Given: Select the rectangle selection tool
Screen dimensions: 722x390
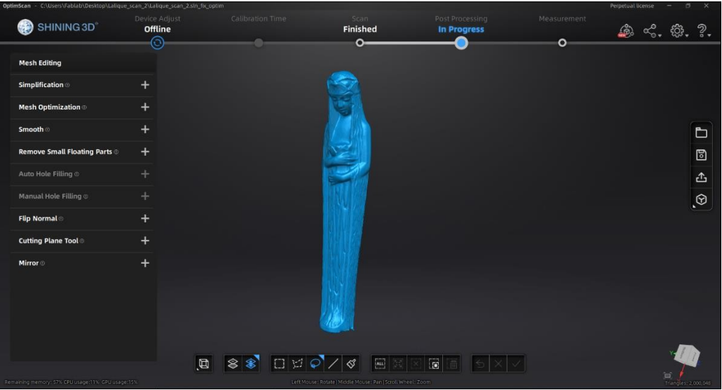Looking at the screenshot, I should coord(279,363).
